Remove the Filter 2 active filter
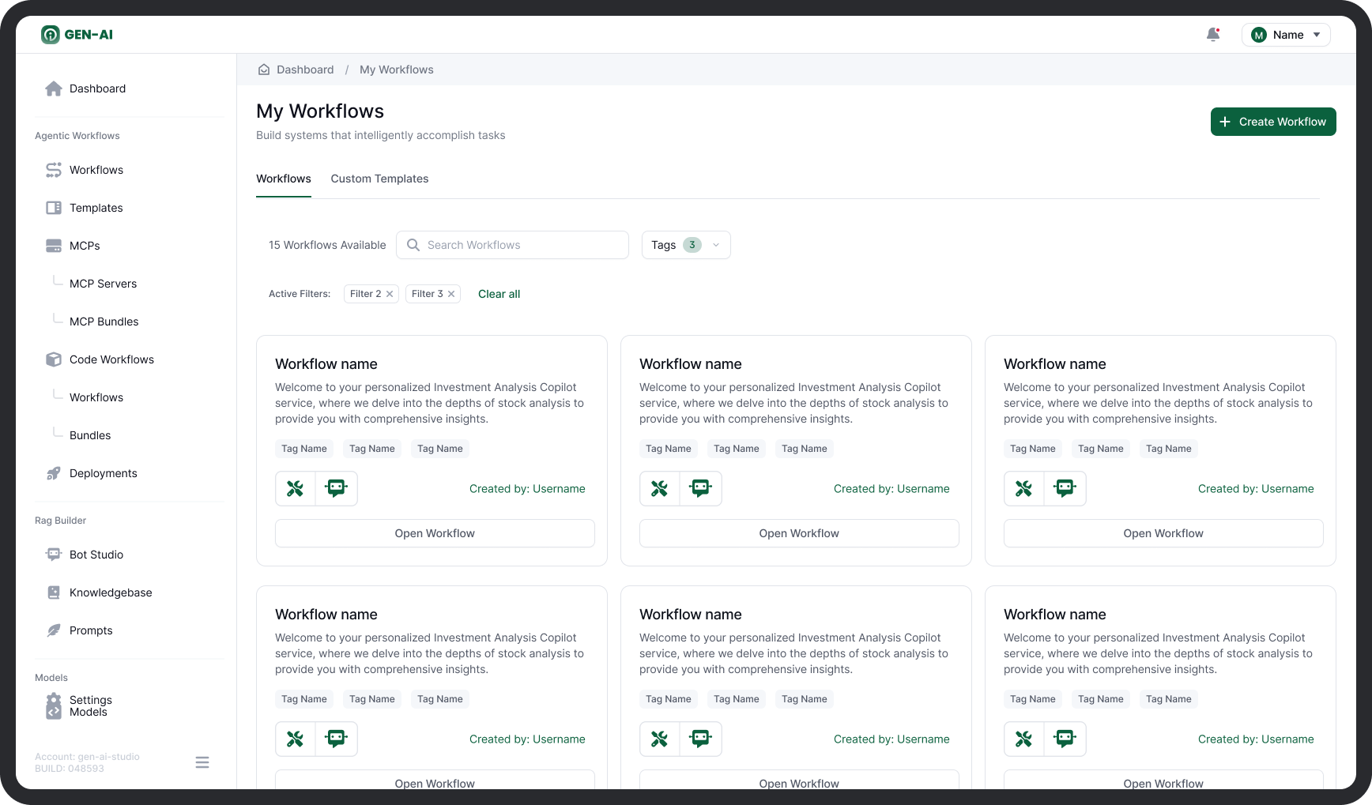This screenshot has width=1372, height=805. point(390,294)
